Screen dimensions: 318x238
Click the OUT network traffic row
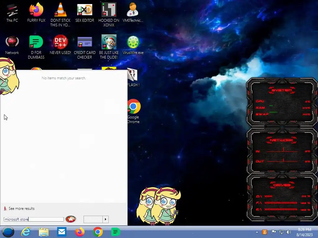283,161
